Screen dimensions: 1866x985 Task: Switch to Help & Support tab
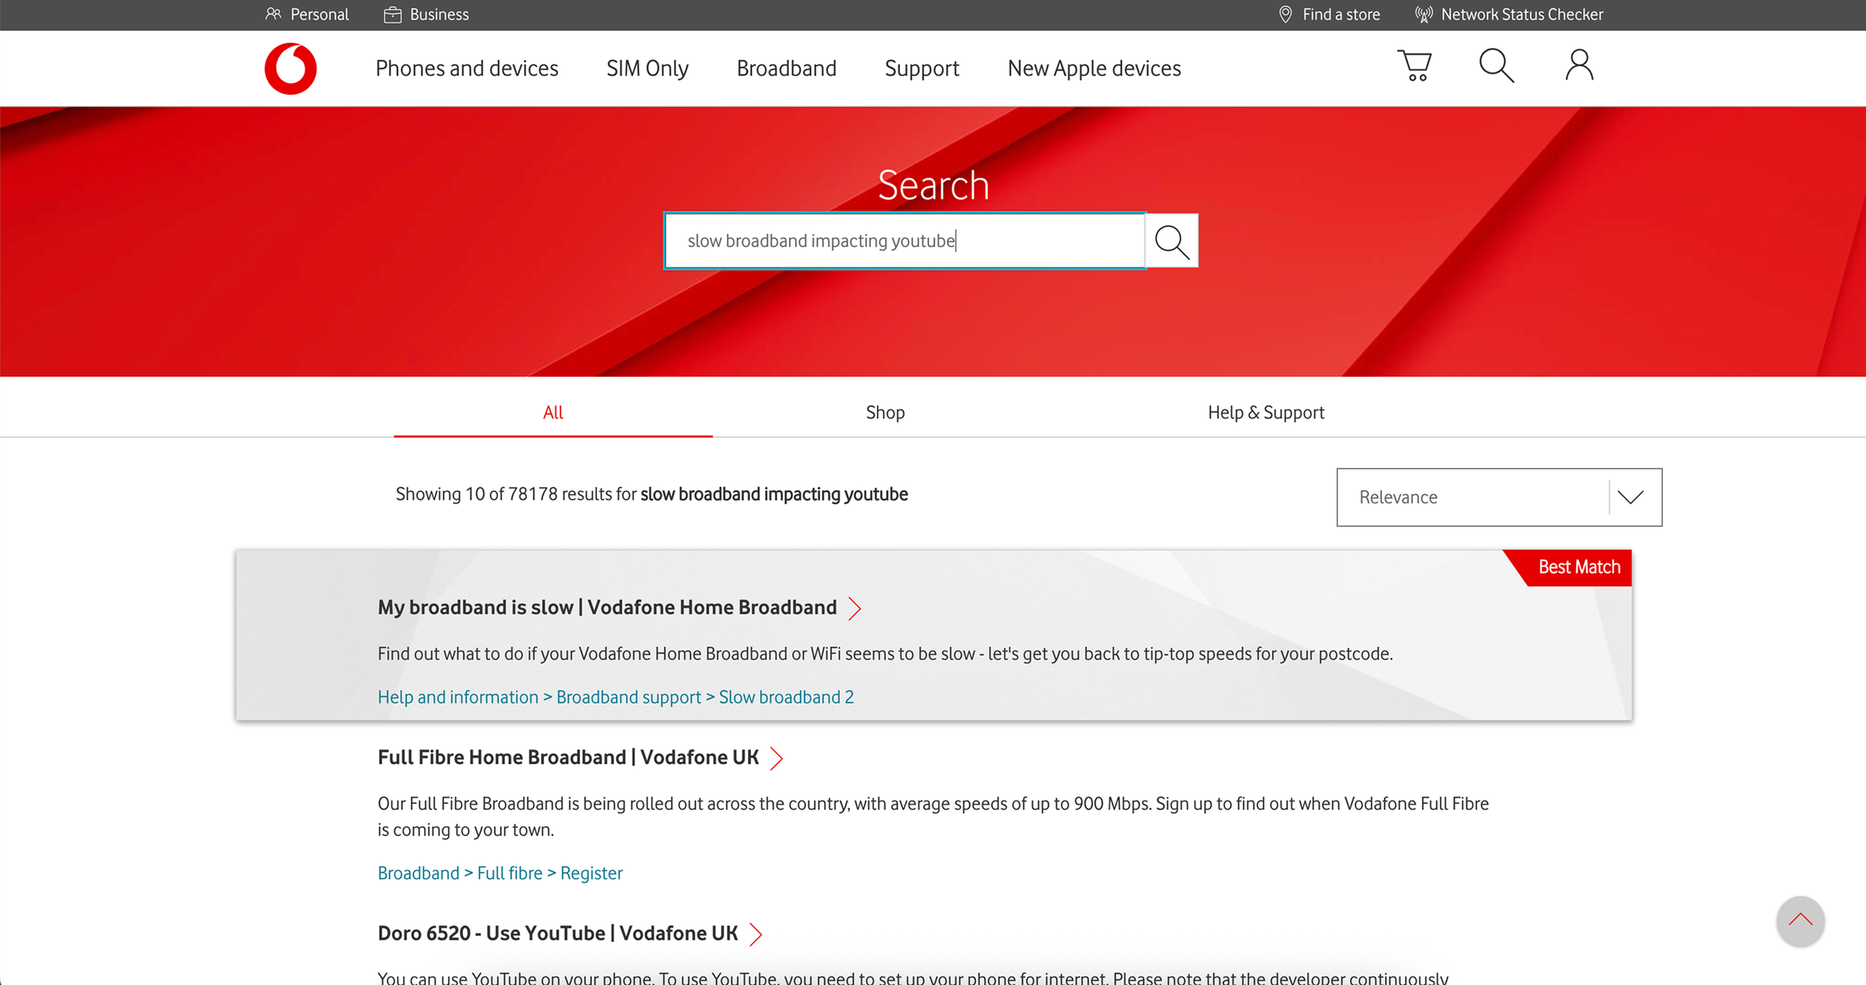tap(1266, 413)
